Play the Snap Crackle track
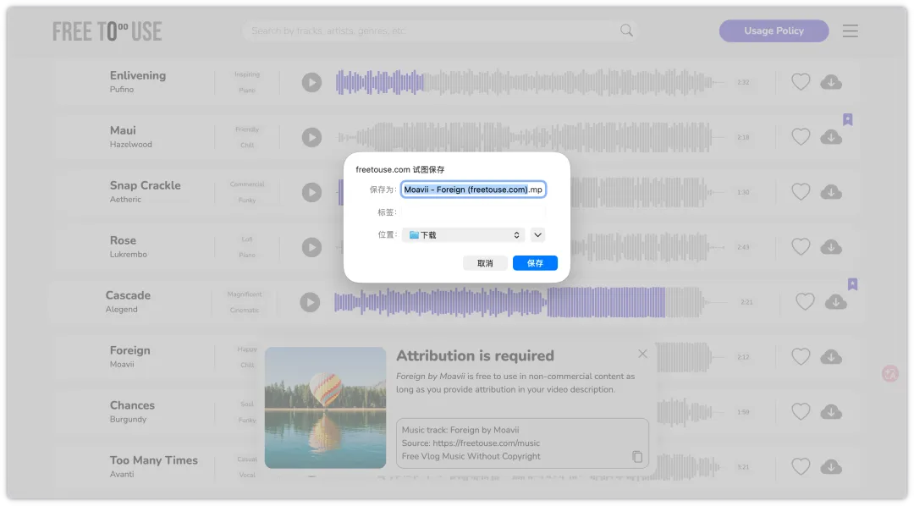Image resolution: width=914 pixels, height=506 pixels. coord(311,192)
